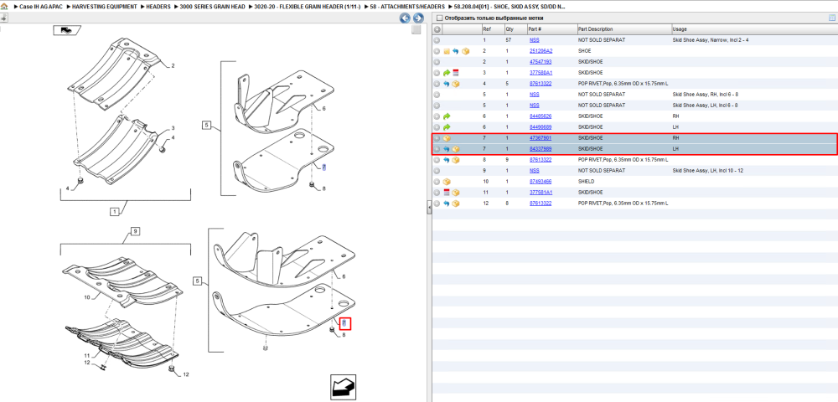Toggle mark circle on part 47547193 row
838x402 pixels.
coord(437,62)
